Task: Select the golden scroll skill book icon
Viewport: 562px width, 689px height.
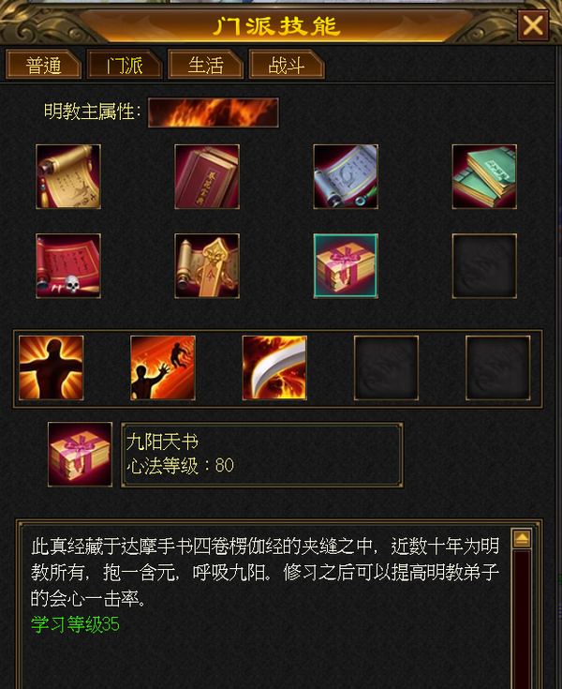Action: click(x=68, y=176)
